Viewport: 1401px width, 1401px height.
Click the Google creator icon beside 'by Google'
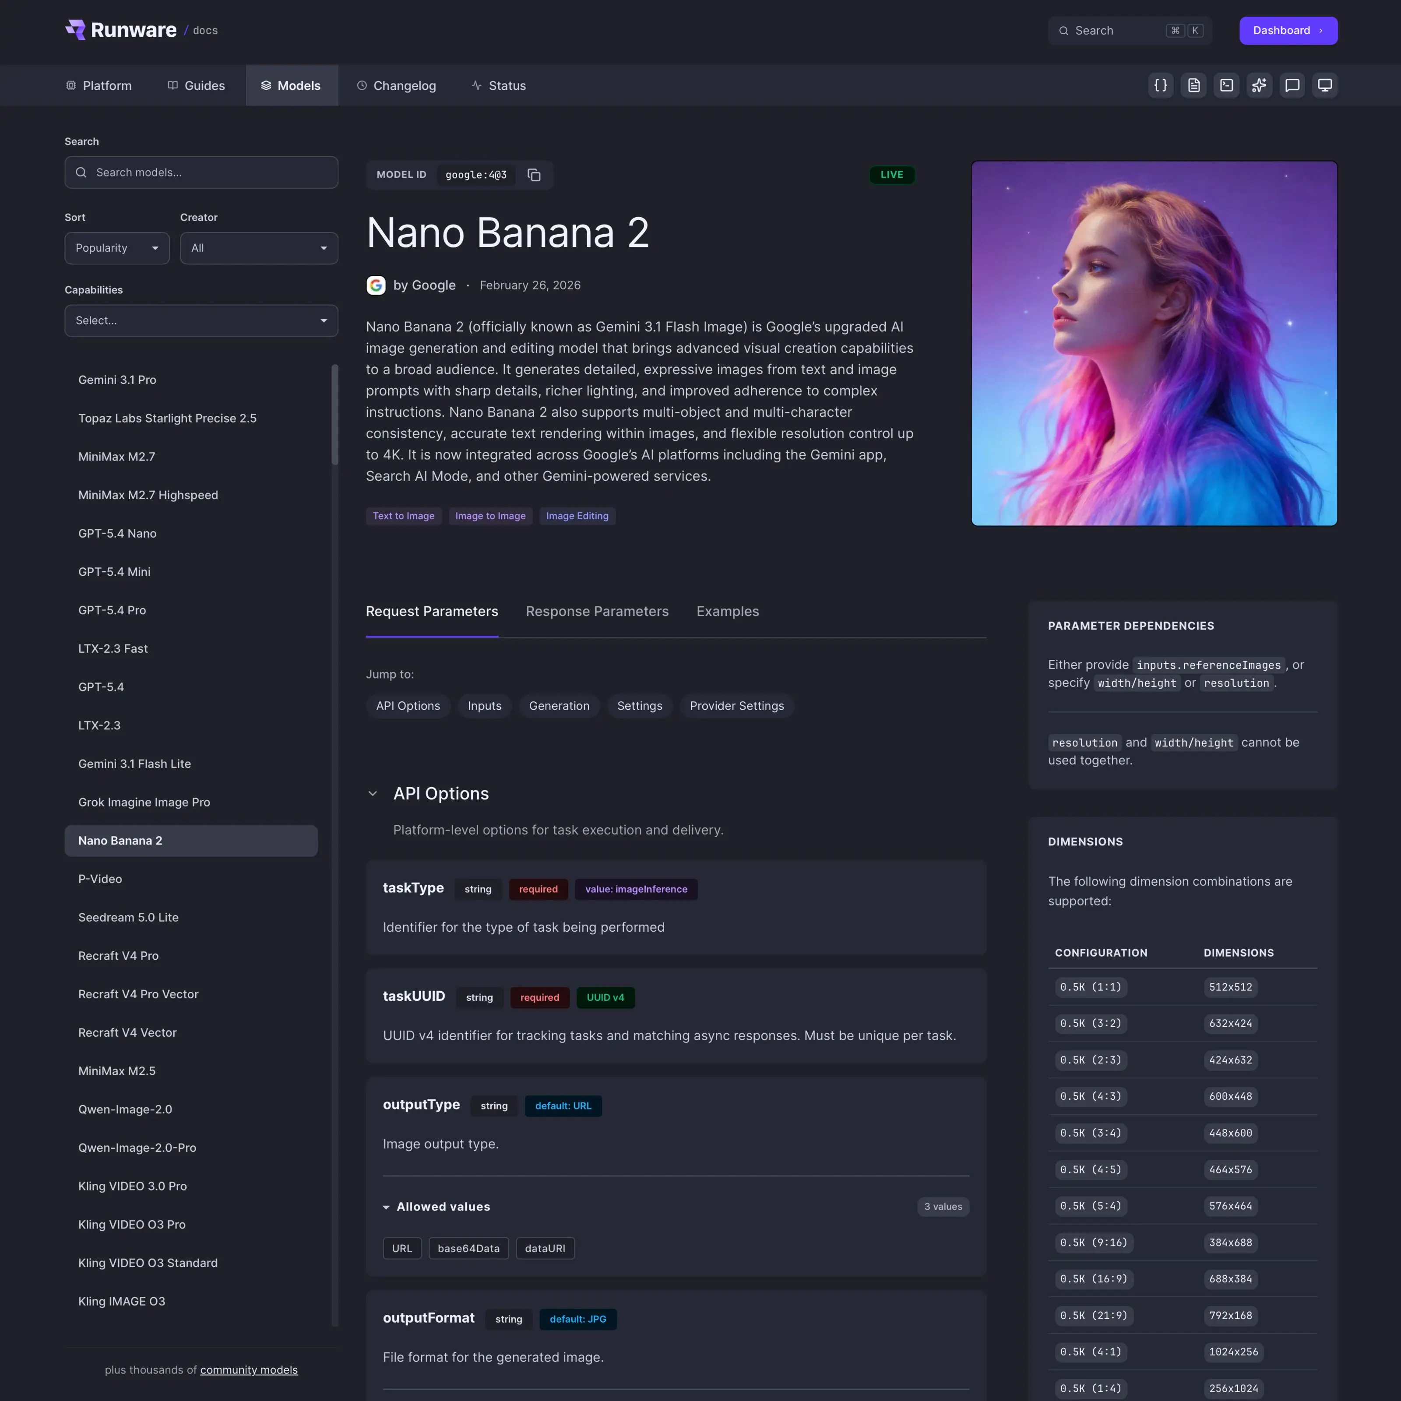376,285
